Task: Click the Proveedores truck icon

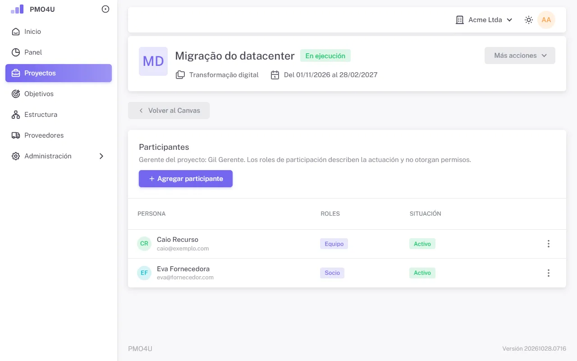Action: (16, 135)
